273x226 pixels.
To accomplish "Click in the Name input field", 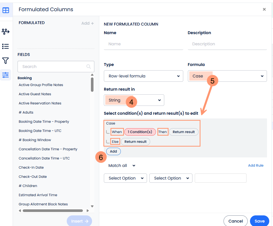I will [x=143, y=44].
